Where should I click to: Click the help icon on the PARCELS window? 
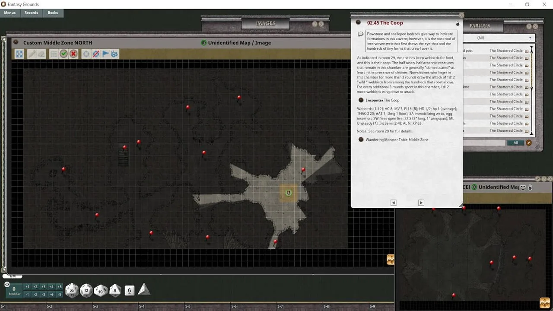pyautogui.click(x=529, y=26)
